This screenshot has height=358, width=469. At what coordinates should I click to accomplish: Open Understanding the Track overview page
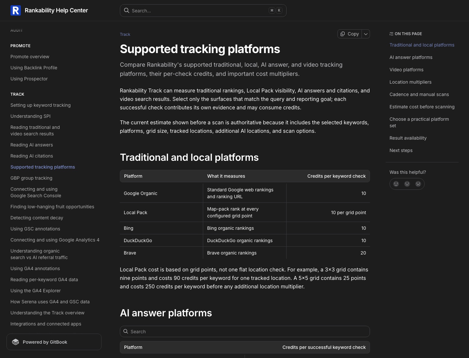pos(47,313)
